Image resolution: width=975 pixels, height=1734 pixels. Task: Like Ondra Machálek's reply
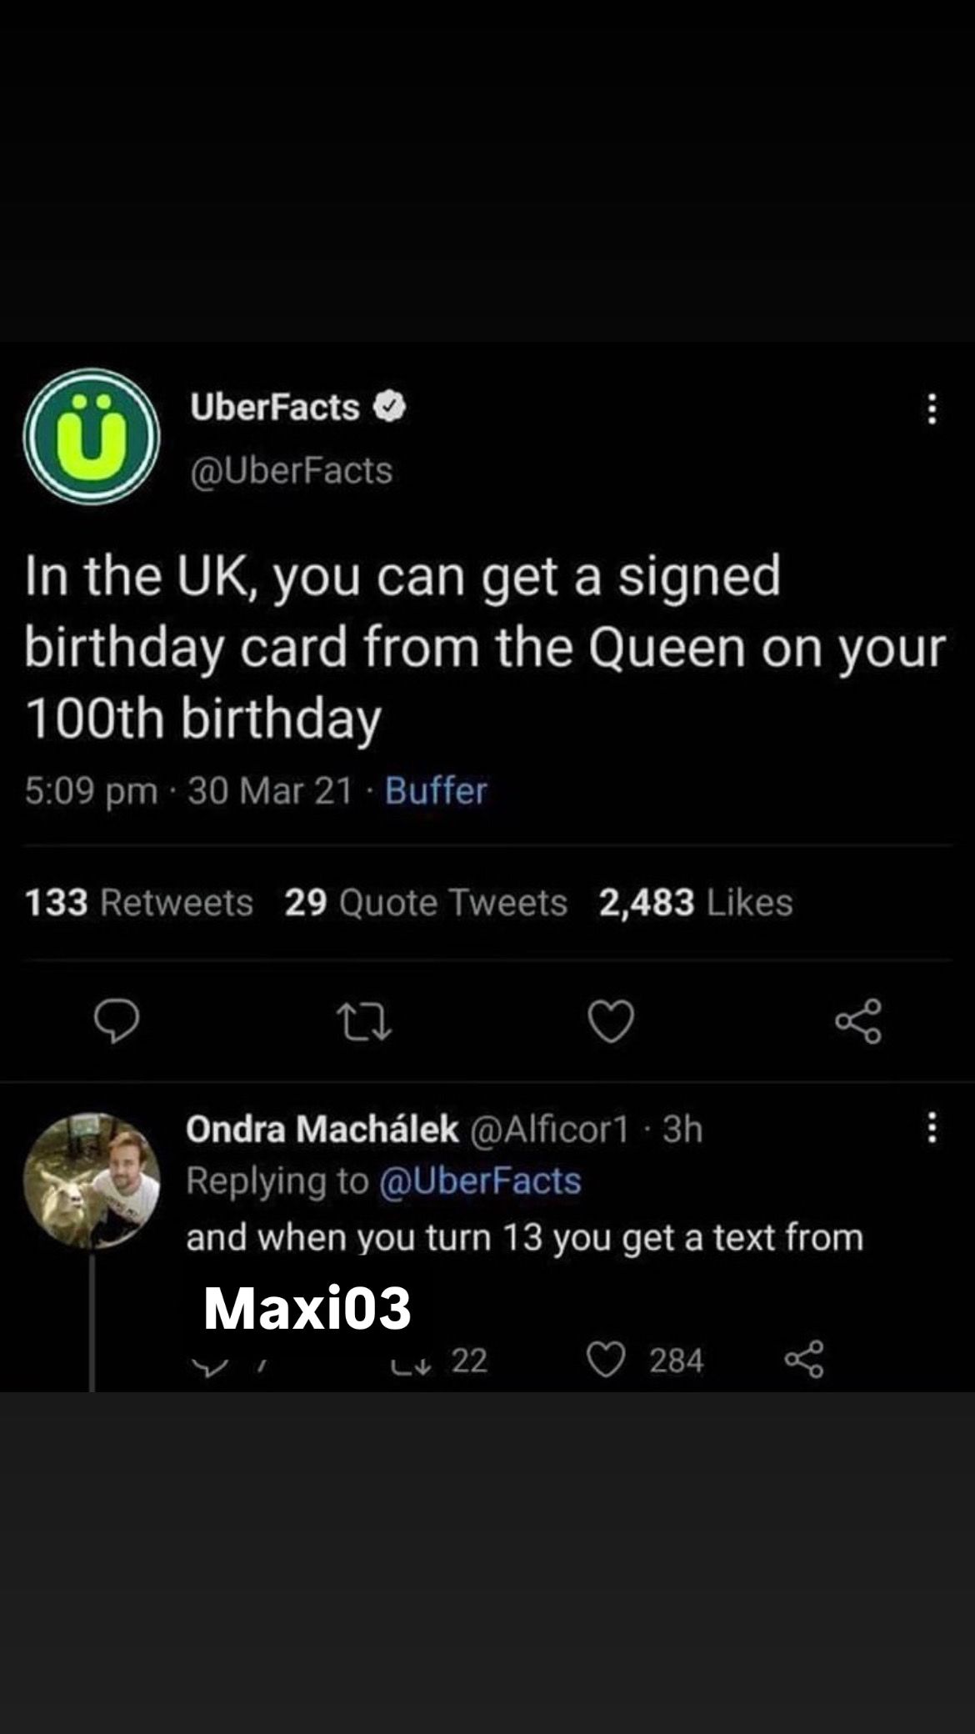point(606,1361)
